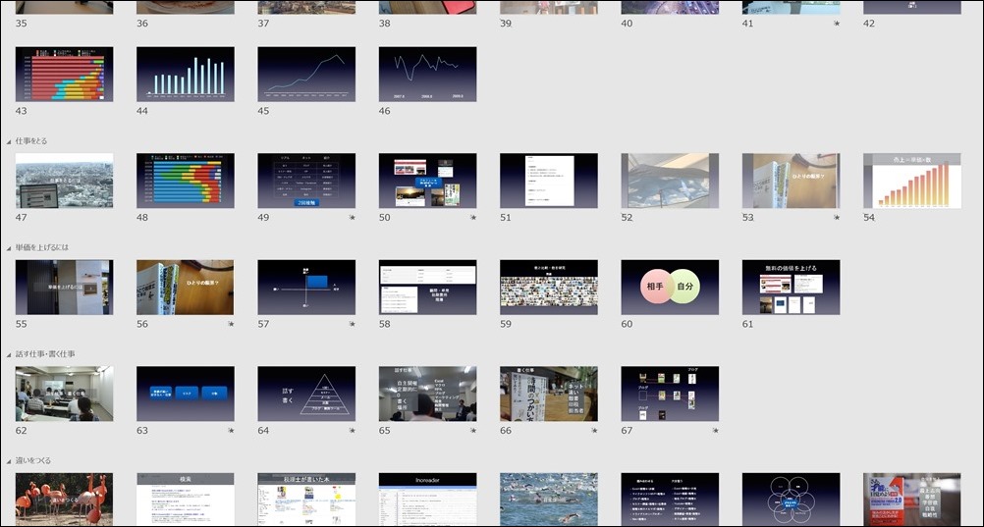
Task: Select the flamingo photo slide
Action: coord(65,500)
